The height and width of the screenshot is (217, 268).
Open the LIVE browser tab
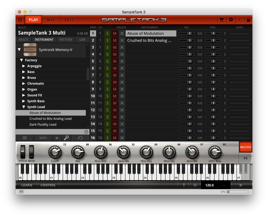coord(82,40)
